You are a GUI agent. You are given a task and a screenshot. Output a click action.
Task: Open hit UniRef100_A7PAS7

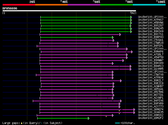click(151, 20)
